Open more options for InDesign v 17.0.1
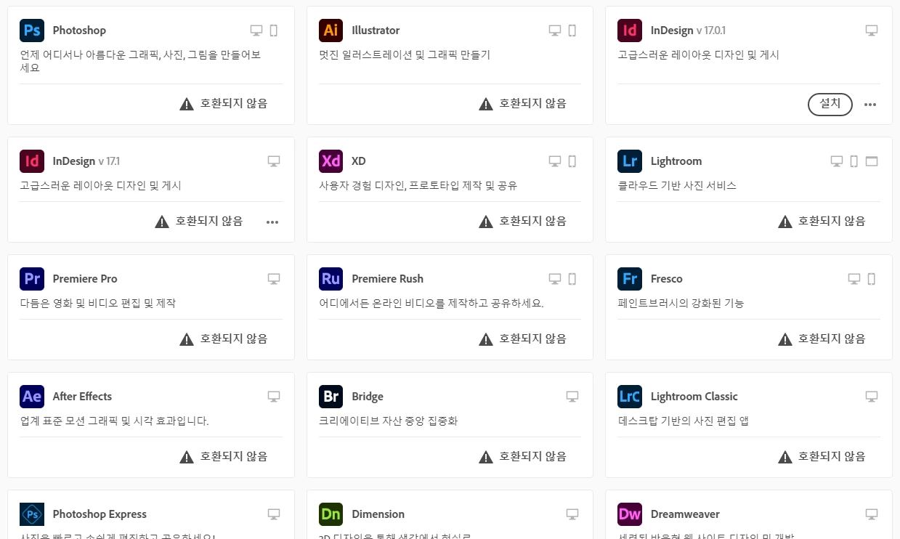 click(870, 105)
